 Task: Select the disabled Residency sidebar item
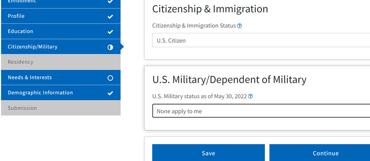(61, 62)
